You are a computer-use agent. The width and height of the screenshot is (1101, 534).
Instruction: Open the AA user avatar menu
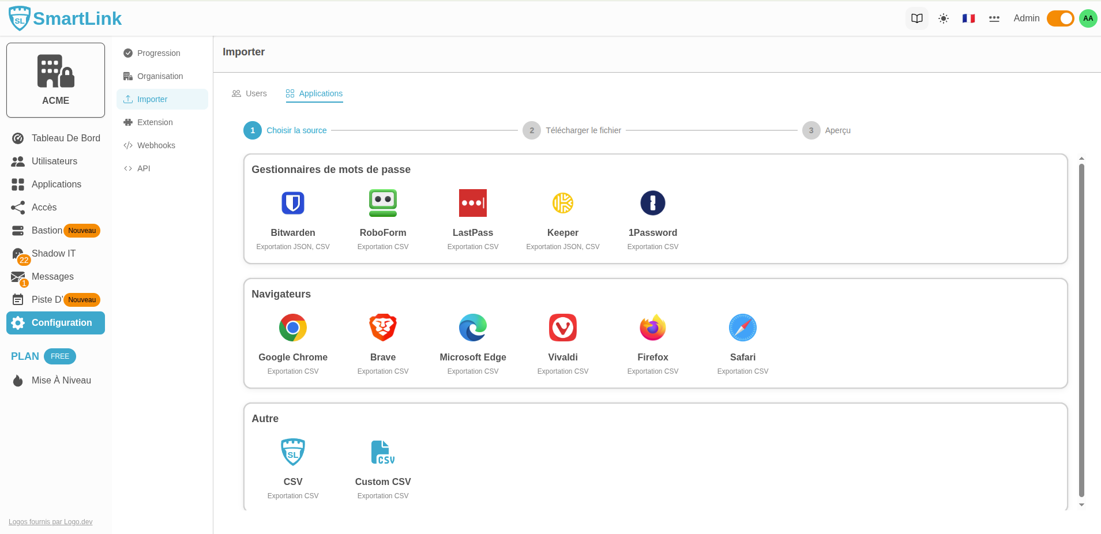(x=1088, y=18)
